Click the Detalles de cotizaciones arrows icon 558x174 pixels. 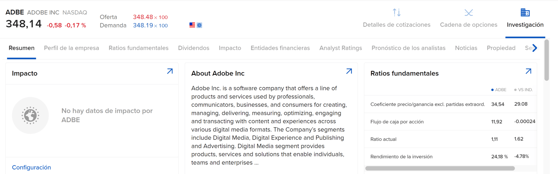point(397,13)
